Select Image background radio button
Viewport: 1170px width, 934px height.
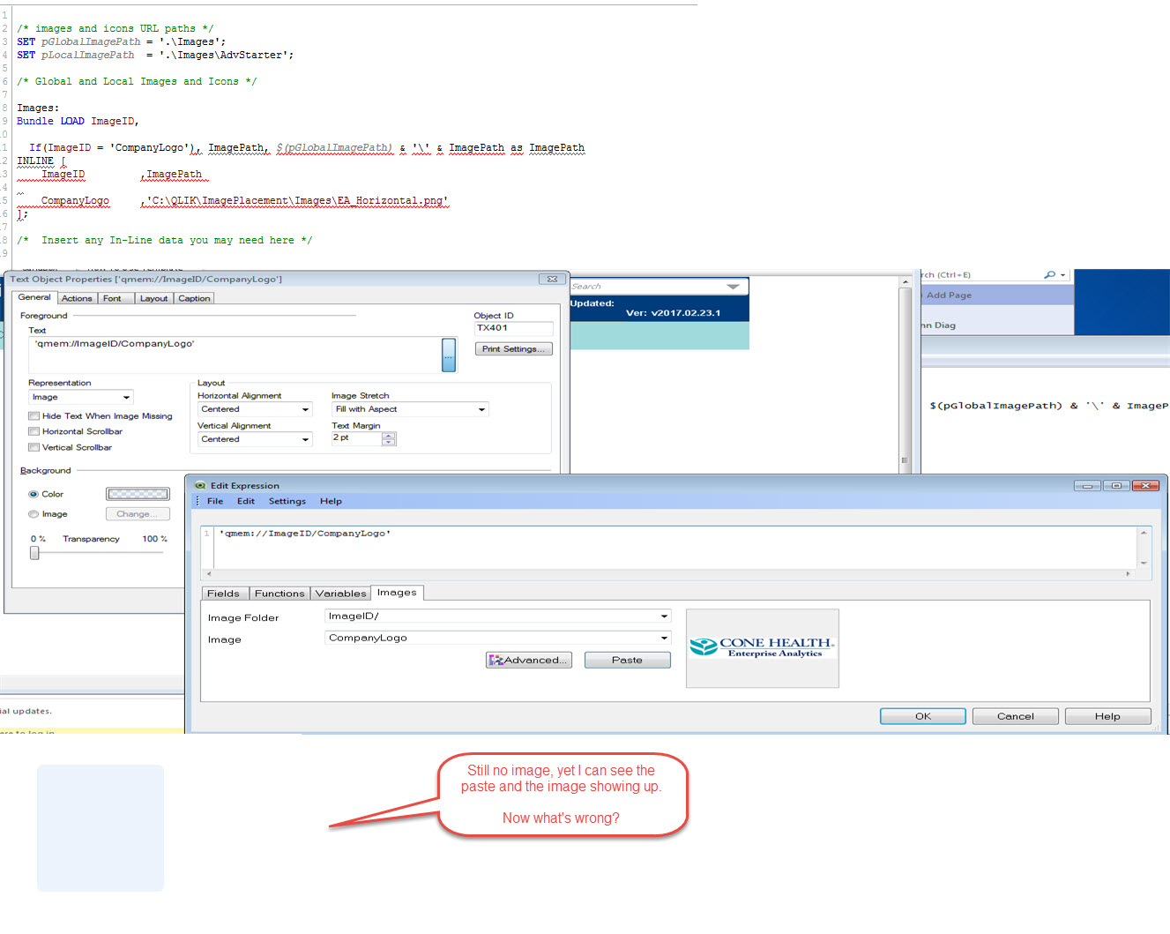(34, 514)
